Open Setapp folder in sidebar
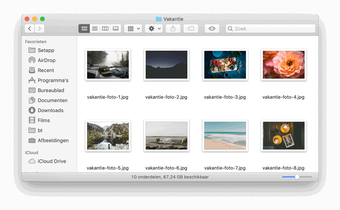 [46, 50]
